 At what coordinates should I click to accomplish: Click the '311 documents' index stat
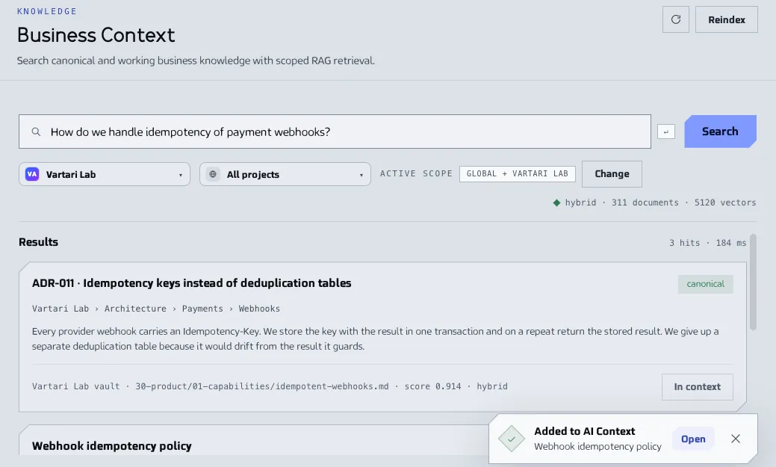click(x=645, y=202)
